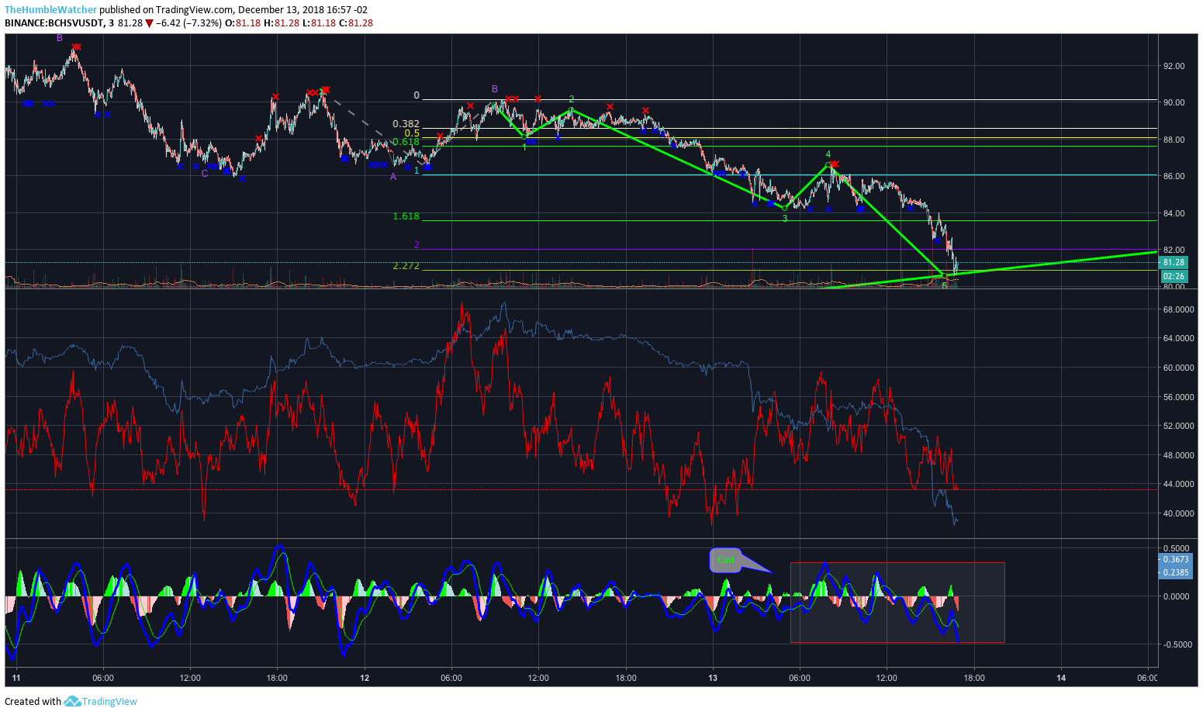This screenshot has width=1203, height=715.
Task: Click date label 14 on time axis
Action: point(1061,678)
